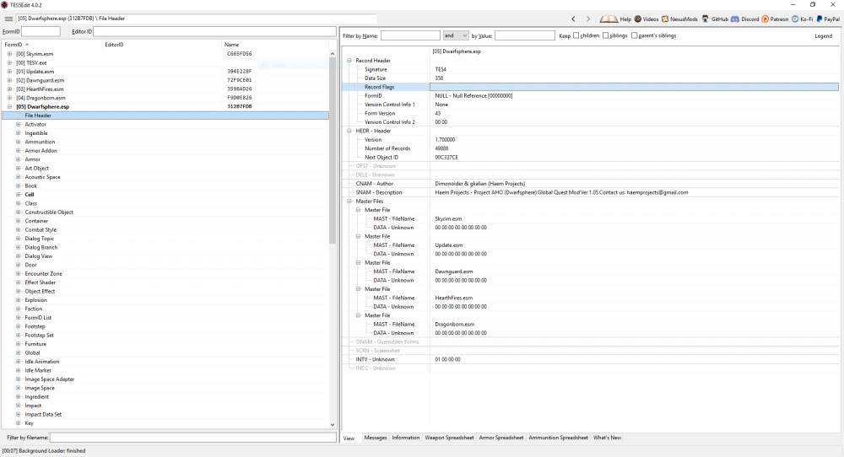Switch to the View tab
844x457 pixels.
tap(349, 438)
